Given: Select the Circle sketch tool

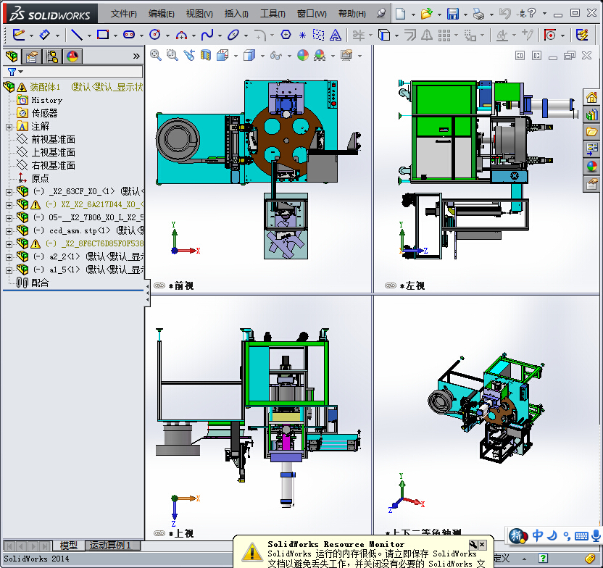Looking at the screenshot, I should [x=154, y=35].
